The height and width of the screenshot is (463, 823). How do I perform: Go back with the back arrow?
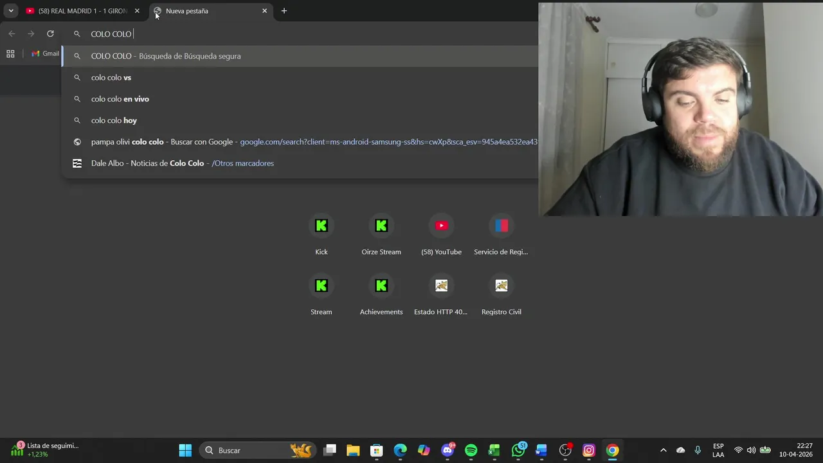tap(12, 33)
